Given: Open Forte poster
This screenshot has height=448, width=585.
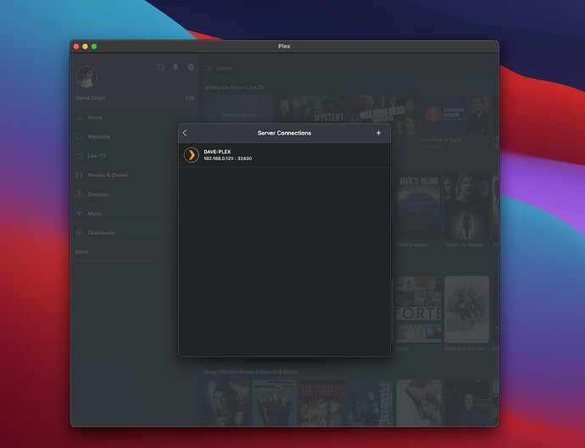Looking at the screenshot, I should pyautogui.click(x=419, y=309).
